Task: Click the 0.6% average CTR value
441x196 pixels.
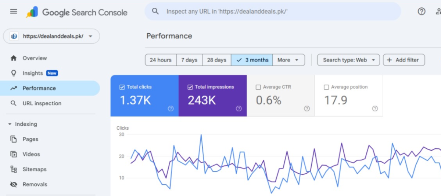Action: coord(269,100)
